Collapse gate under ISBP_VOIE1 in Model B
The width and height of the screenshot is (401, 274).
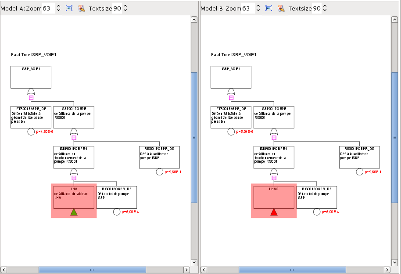pyautogui.click(x=231, y=98)
